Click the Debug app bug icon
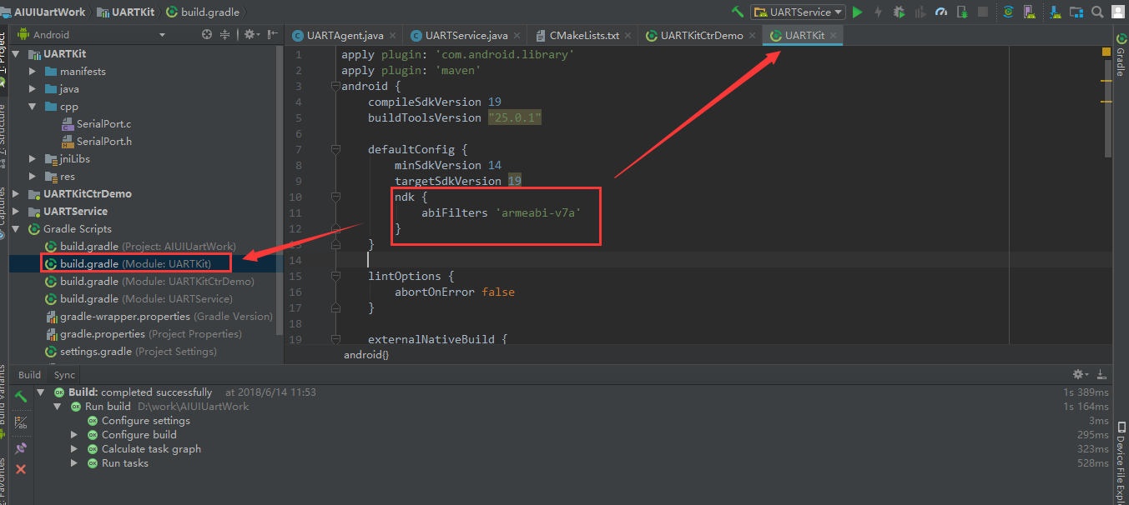Screen dimensions: 1129x505 click(x=899, y=12)
